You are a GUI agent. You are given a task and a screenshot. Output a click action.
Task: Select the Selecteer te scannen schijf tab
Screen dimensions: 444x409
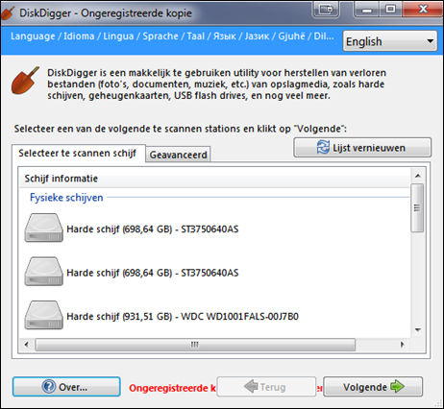[x=78, y=153]
